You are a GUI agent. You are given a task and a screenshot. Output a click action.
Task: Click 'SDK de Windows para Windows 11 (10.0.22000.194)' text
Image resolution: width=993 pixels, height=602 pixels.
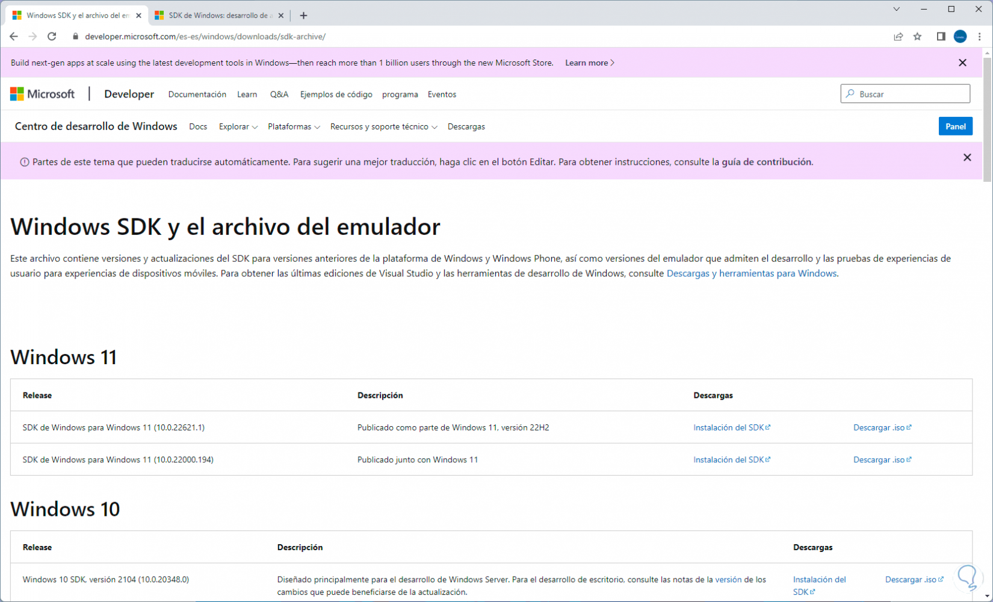point(118,459)
